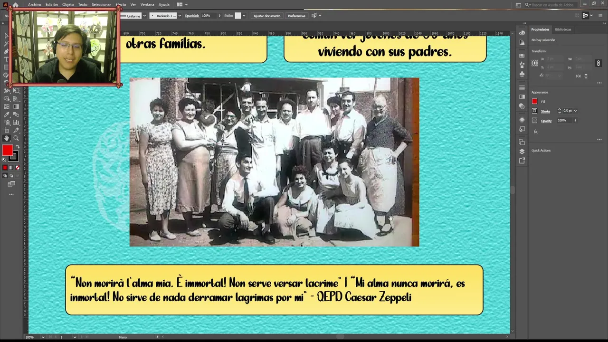The height and width of the screenshot is (342, 608).
Task: Swap fill and stroke colors
Action: coord(18,146)
